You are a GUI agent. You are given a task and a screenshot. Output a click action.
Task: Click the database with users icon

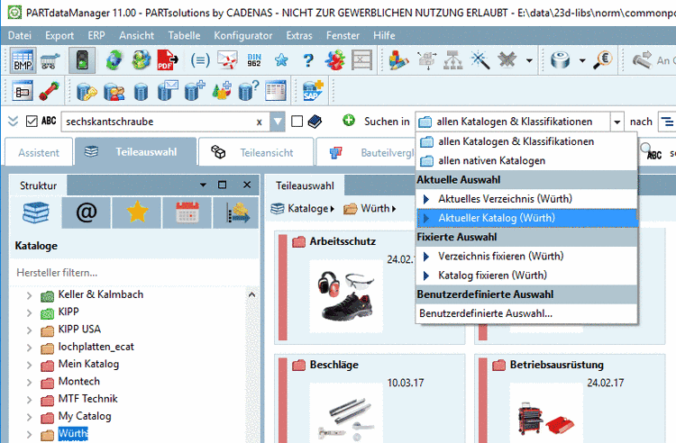(x=114, y=91)
